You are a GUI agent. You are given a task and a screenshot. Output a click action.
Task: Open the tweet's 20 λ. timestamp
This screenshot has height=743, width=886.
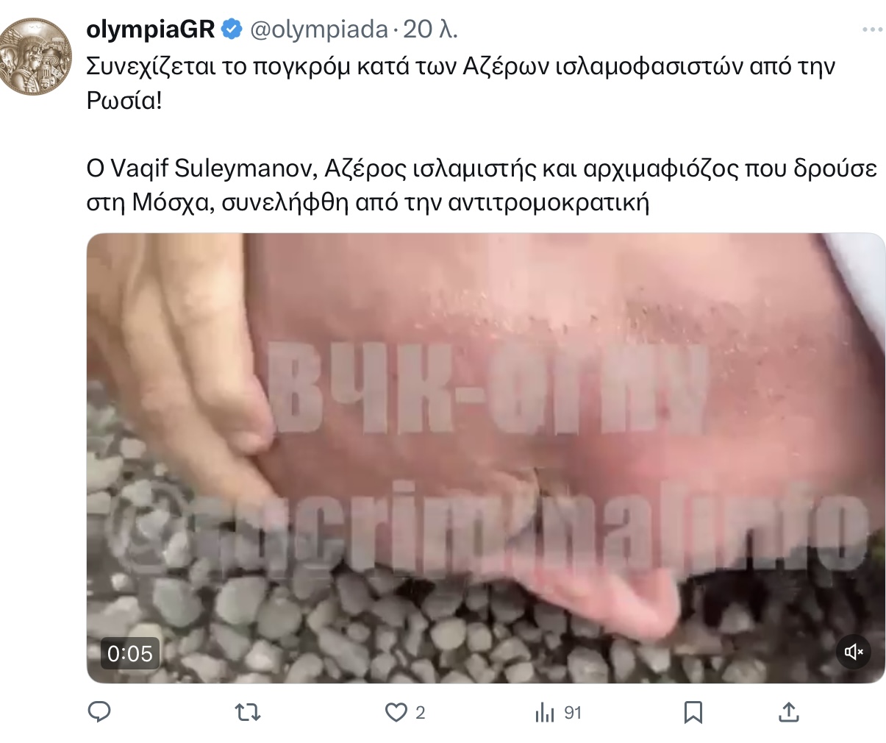pyautogui.click(x=431, y=29)
